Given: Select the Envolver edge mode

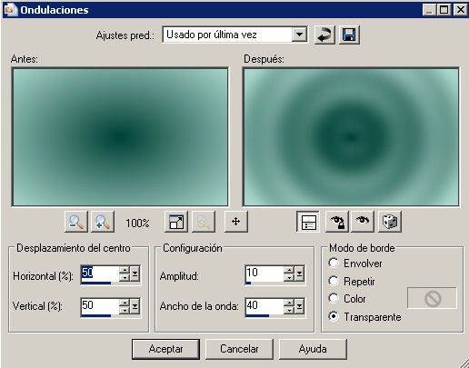Looking at the screenshot, I should pyautogui.click(x=334, y=263).
